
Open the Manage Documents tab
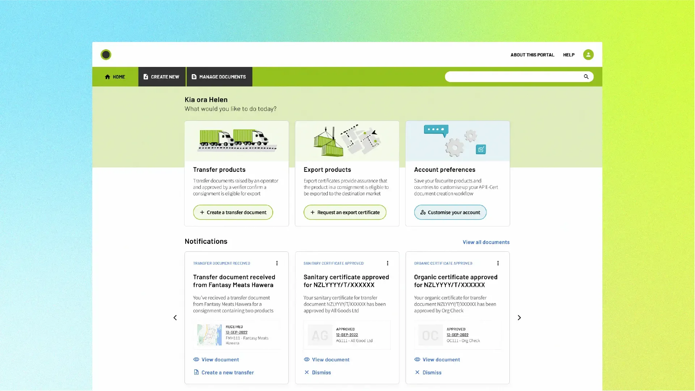click(219, 77)
